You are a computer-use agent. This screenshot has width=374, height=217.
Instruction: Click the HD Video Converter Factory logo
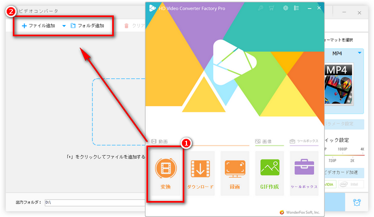tap(152, 9)
